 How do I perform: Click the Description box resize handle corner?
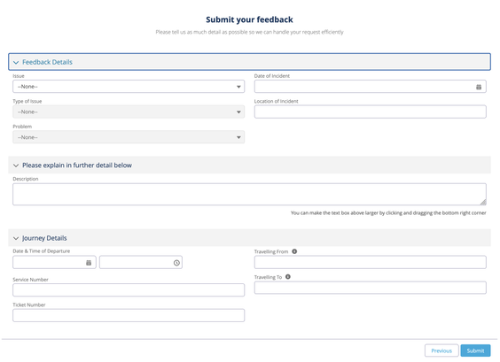point(483,202)
